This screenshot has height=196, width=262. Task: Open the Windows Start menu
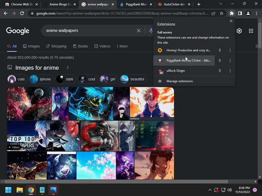pyautogui.click(x=8, y=190)
